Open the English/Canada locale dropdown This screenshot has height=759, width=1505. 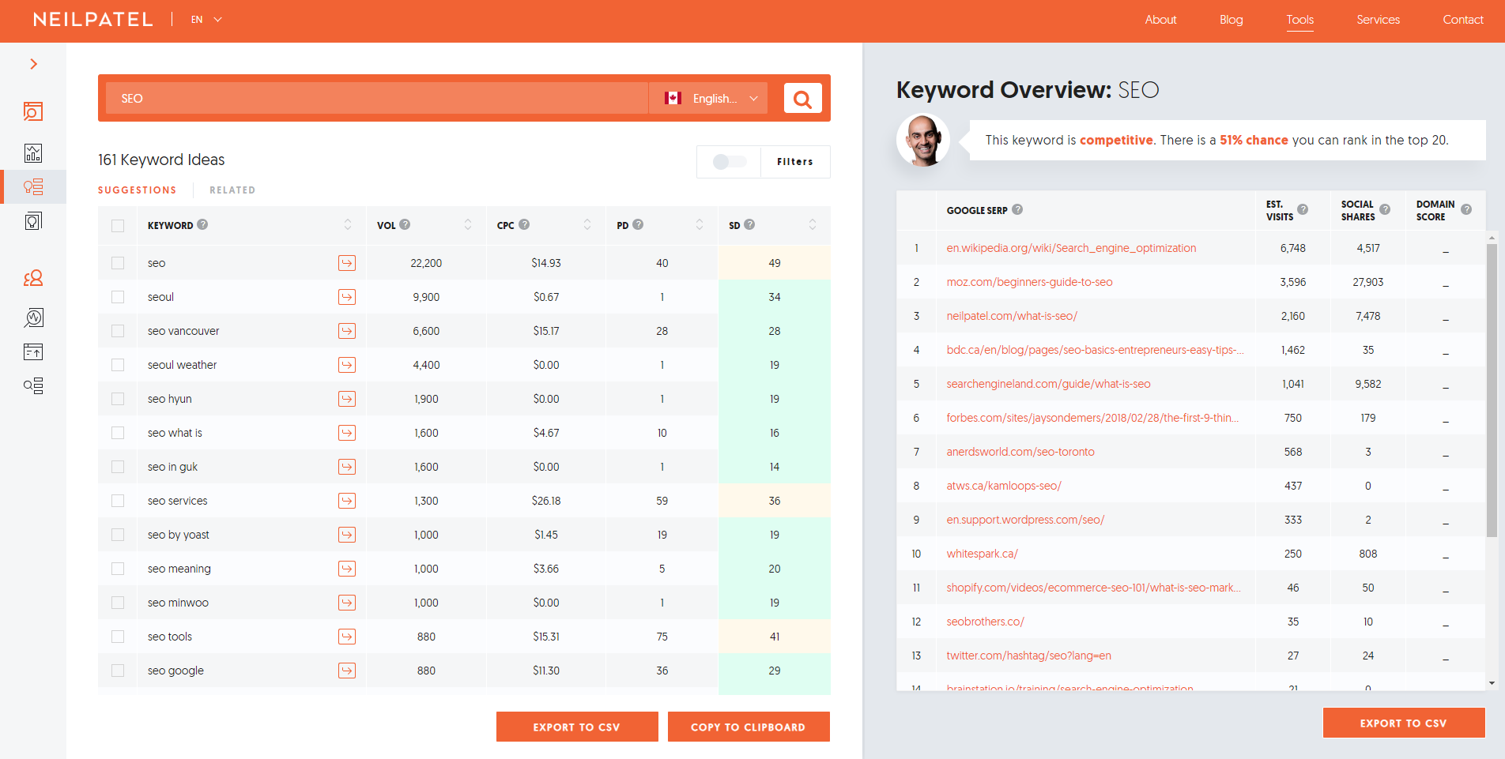pyautogui.click(x=708, y=99)
